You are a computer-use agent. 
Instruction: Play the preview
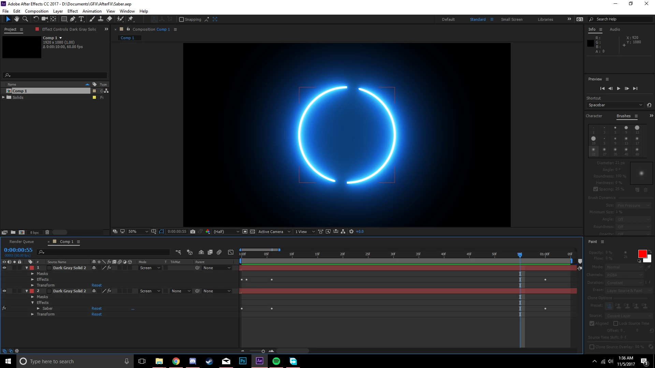618,89
